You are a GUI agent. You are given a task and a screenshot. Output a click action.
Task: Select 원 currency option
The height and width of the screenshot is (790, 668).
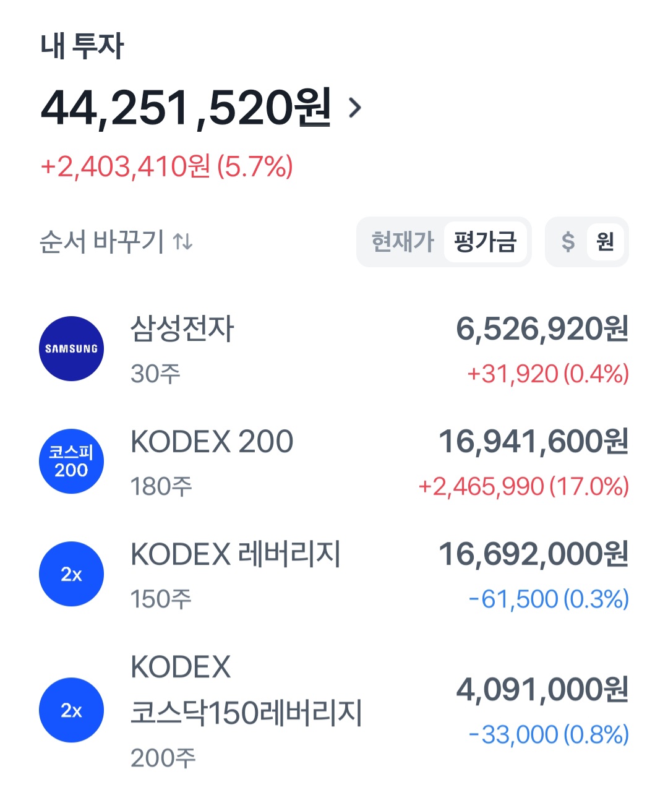pos(605,241)
